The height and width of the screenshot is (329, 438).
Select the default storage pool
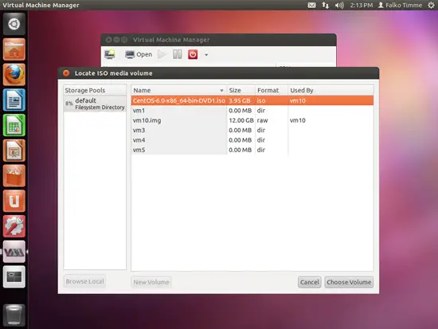(x=95, y=104)
